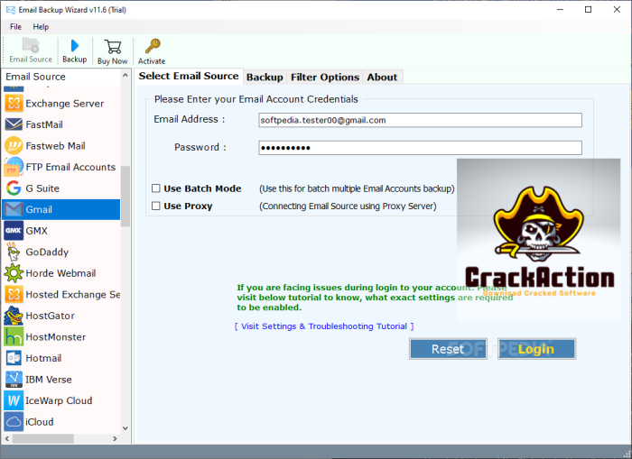Select the Exchange Server icon in source list
This screenshot has height=459, width=632.
pos(14,104)
